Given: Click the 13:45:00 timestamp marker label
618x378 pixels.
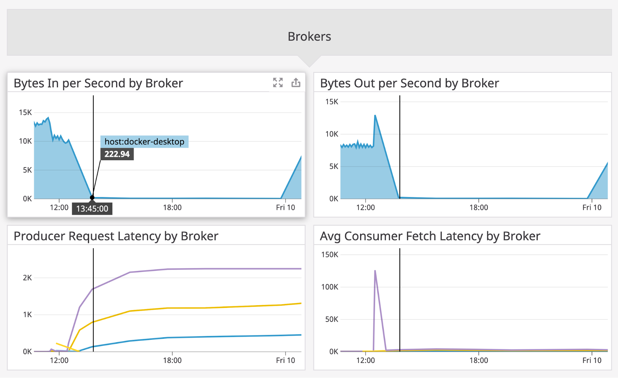Looking at the screenshot, I should coord(92,209).
